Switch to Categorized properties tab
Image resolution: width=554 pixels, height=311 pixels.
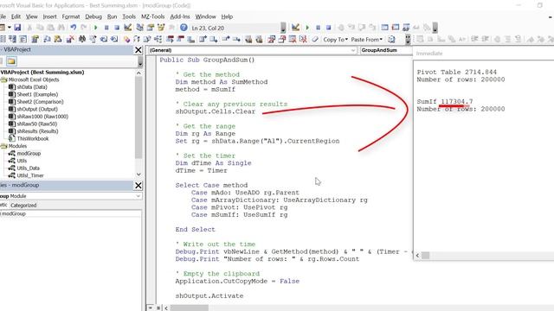click(23, 206)
